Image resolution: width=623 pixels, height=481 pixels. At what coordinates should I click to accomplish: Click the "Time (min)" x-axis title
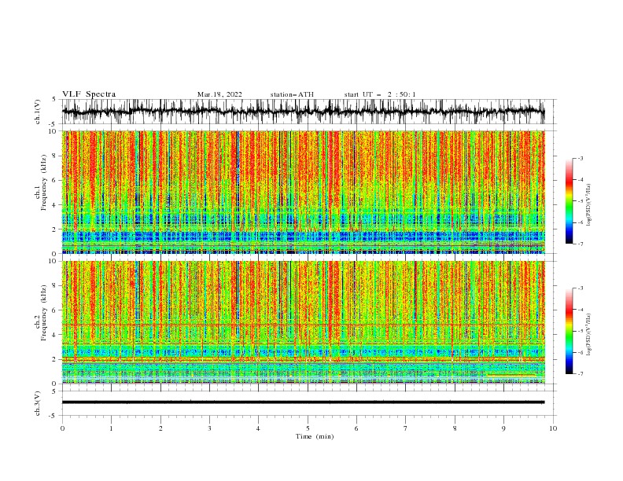pos(315,436)
